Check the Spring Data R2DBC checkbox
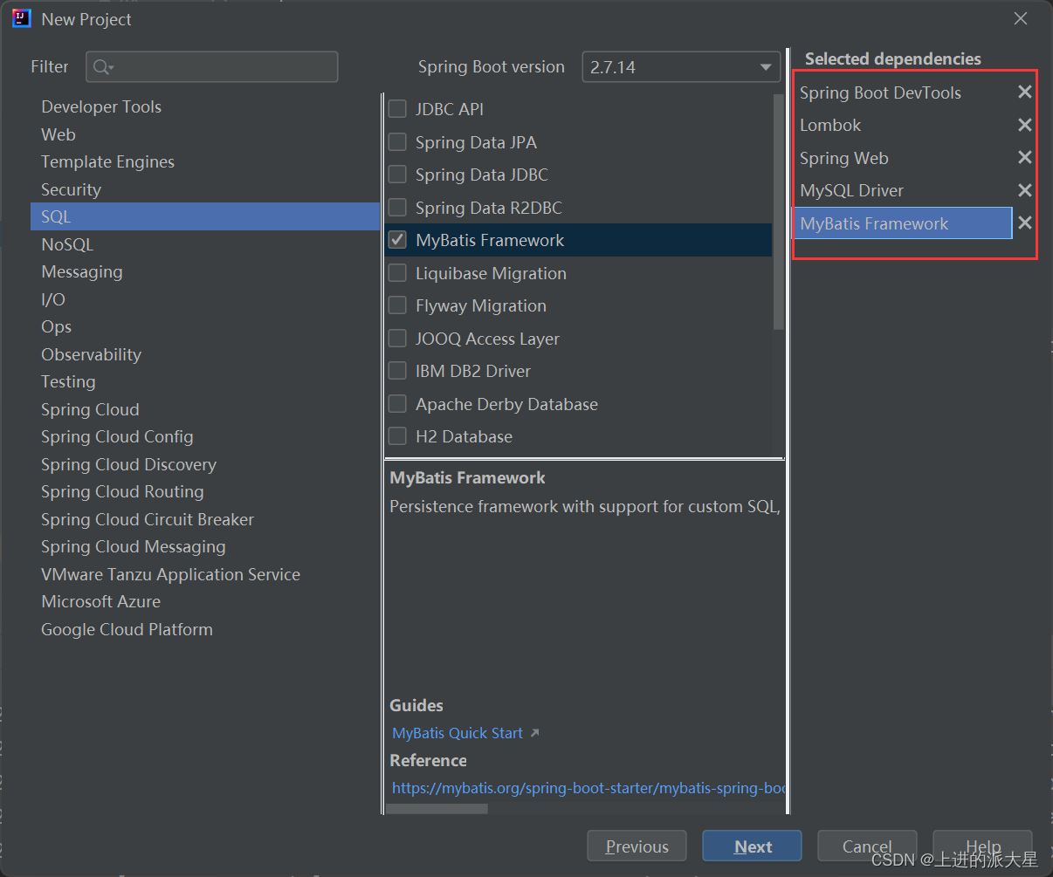The width and height of the screenshot is (1053, 877). point(397,208)
